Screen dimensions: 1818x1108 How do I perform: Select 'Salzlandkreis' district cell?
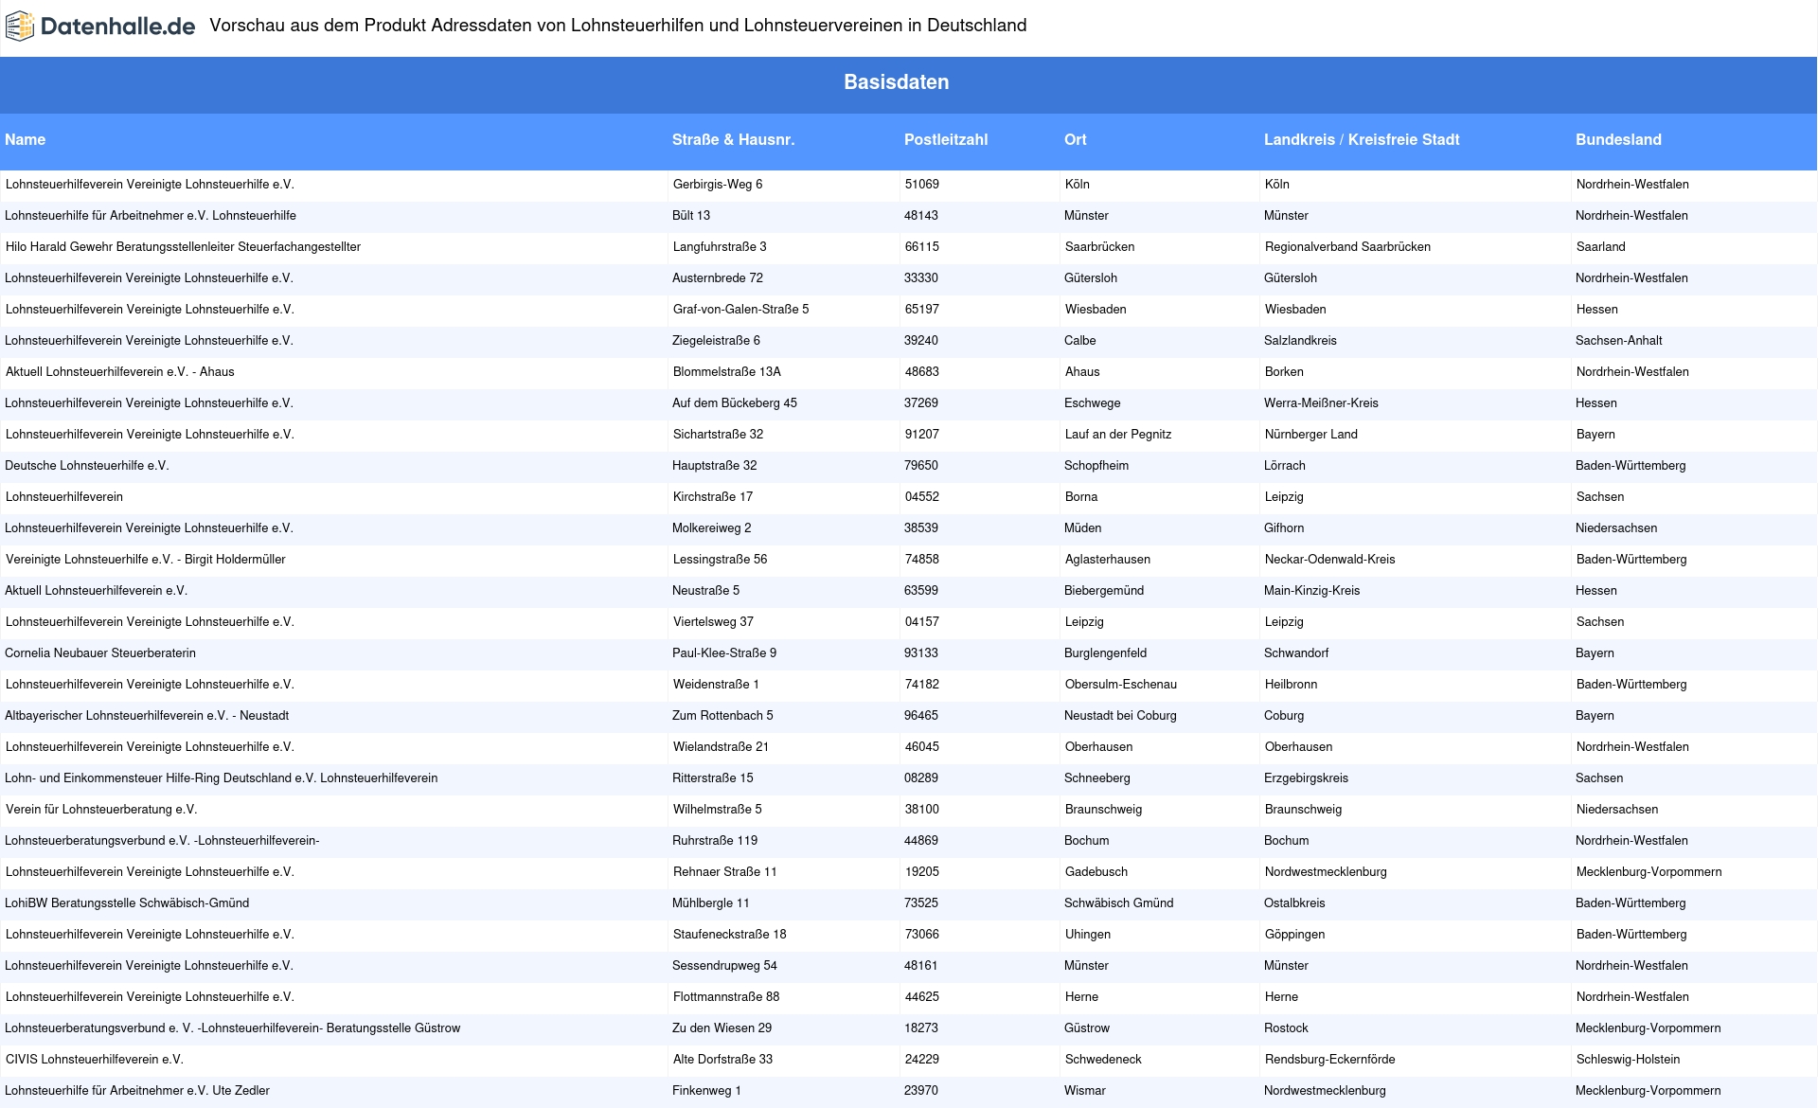click(1300, 340)
